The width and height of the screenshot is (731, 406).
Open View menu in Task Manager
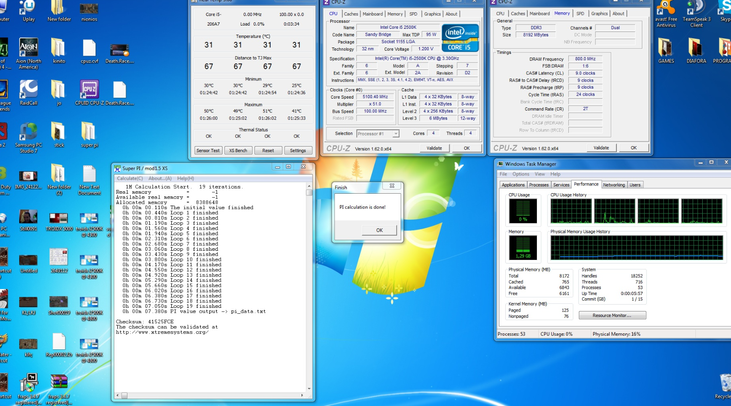coord(540,174)
